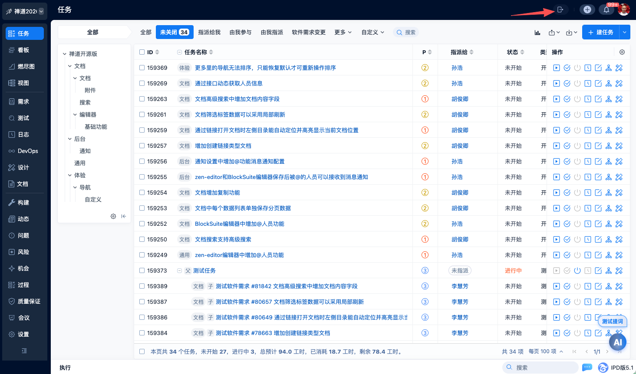636x374 pixels.
Task: Open the AI assistant floating button
Action: coord(618,342)
